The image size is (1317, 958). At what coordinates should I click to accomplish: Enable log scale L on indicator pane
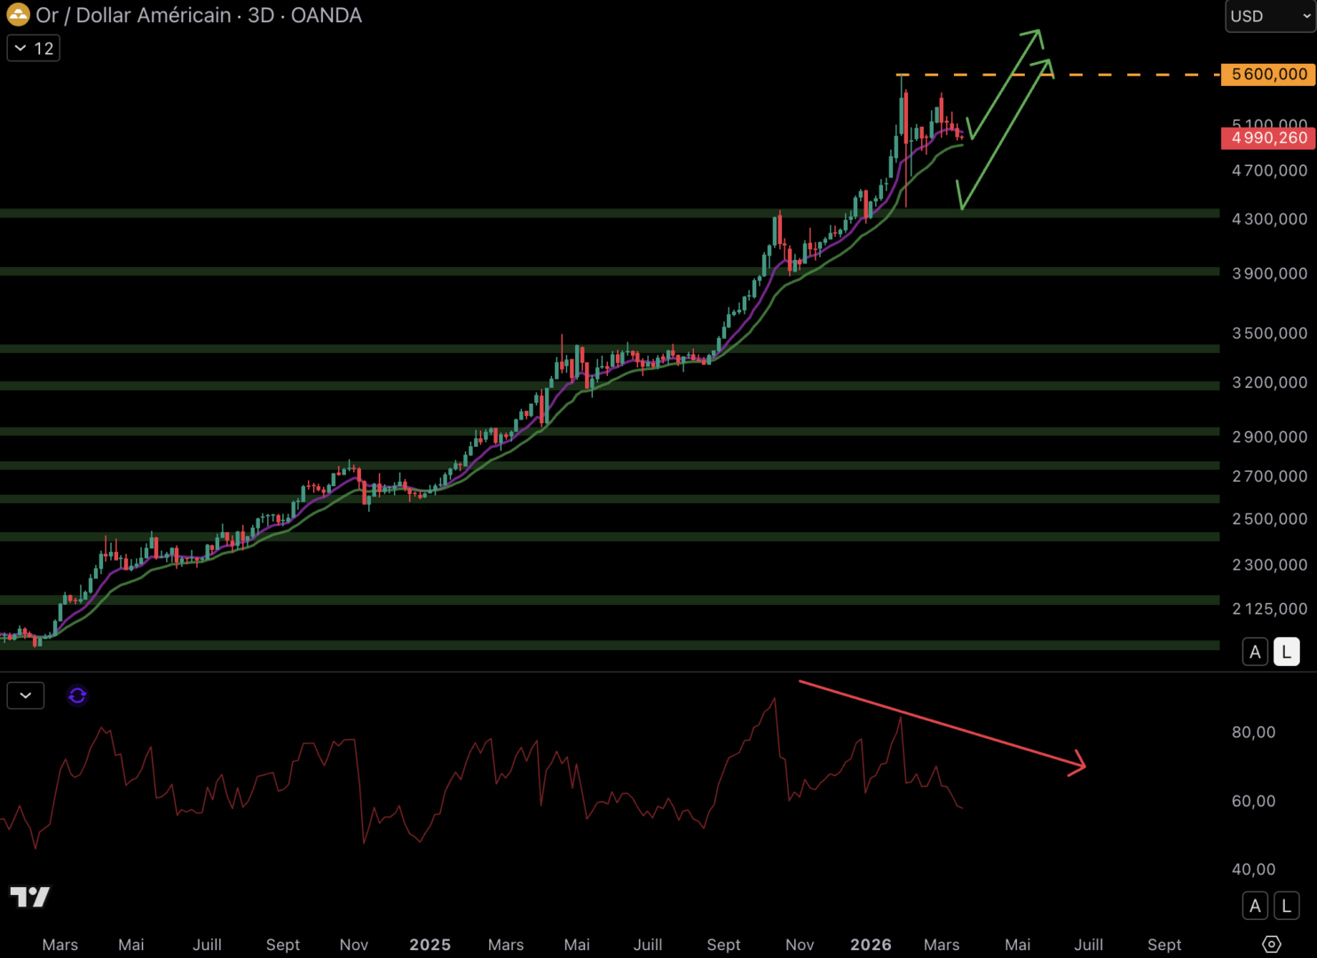[1286, 906]
